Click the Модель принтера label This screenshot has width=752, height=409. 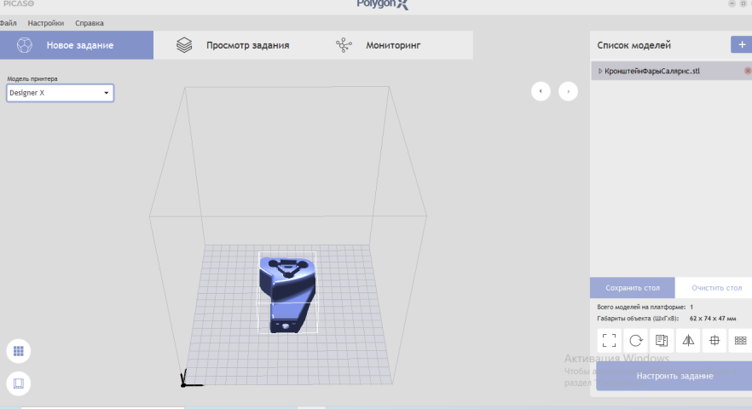tap(32, 78)
